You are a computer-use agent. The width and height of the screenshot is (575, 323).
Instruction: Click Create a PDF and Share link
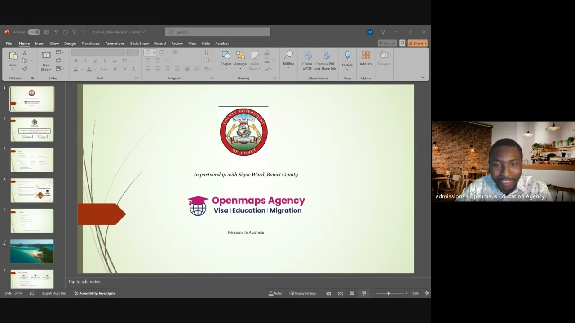tap(325, 60)
